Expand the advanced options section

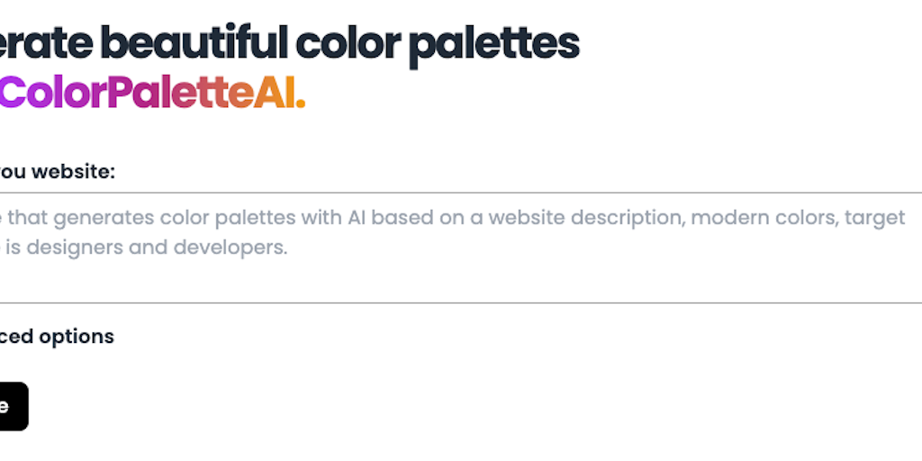pos(56,337)
